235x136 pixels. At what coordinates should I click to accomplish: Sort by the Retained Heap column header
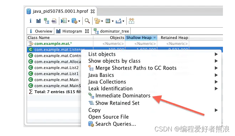173,38
